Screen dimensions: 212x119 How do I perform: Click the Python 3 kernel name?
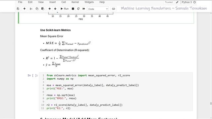(187, 2)
